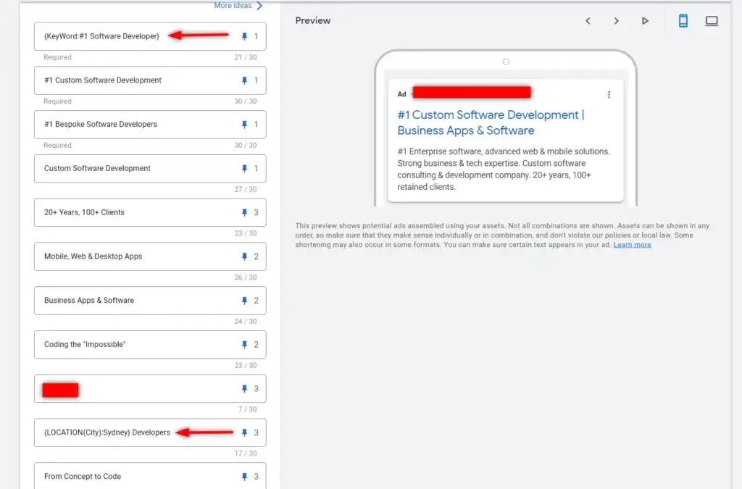Toggle pin on "Business Apps & Software" headline
Image resolution: width=742 pixels, height=489 pixels.
tap(244, 300)
